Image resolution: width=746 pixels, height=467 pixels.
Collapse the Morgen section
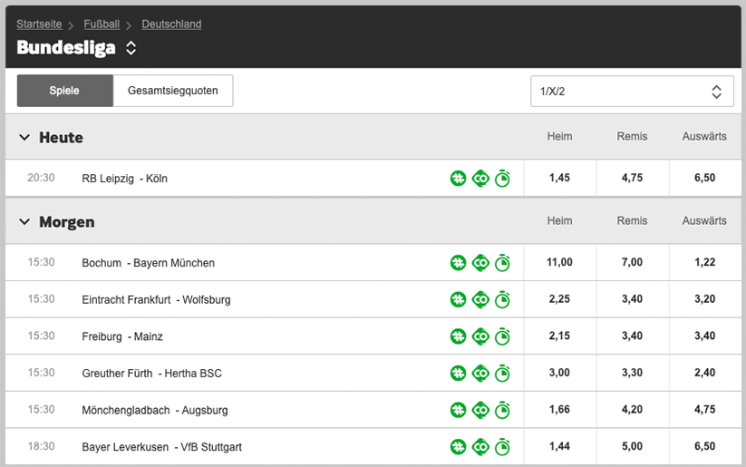tap(24, 222)
